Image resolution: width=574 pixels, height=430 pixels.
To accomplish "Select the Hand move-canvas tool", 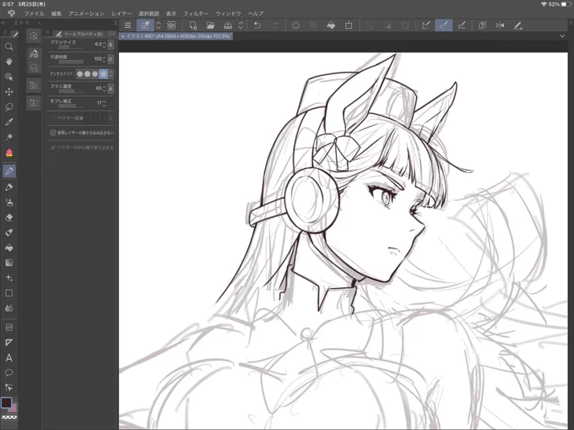I will click(9, 62).
